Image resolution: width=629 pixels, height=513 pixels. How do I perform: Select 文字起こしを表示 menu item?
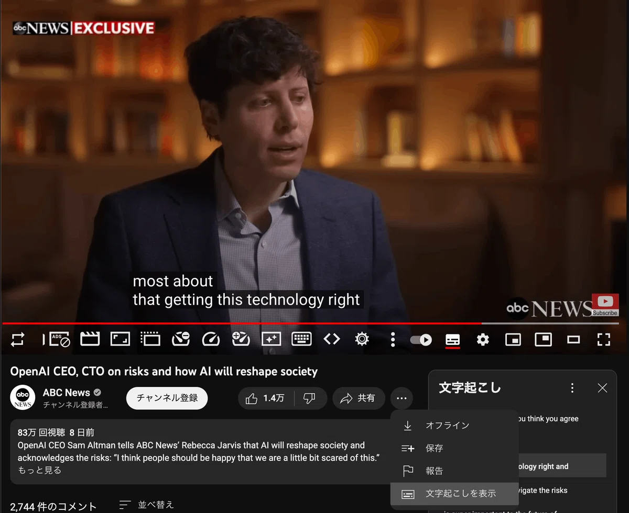coord(454,494)
